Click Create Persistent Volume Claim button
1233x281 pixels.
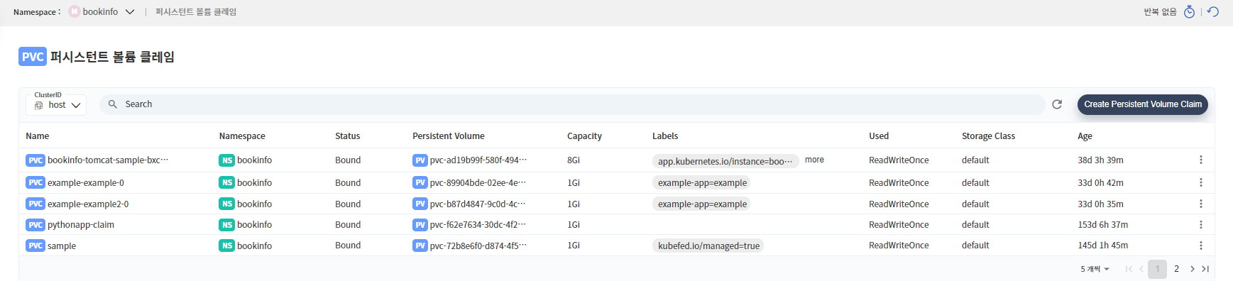[1143, 104]
